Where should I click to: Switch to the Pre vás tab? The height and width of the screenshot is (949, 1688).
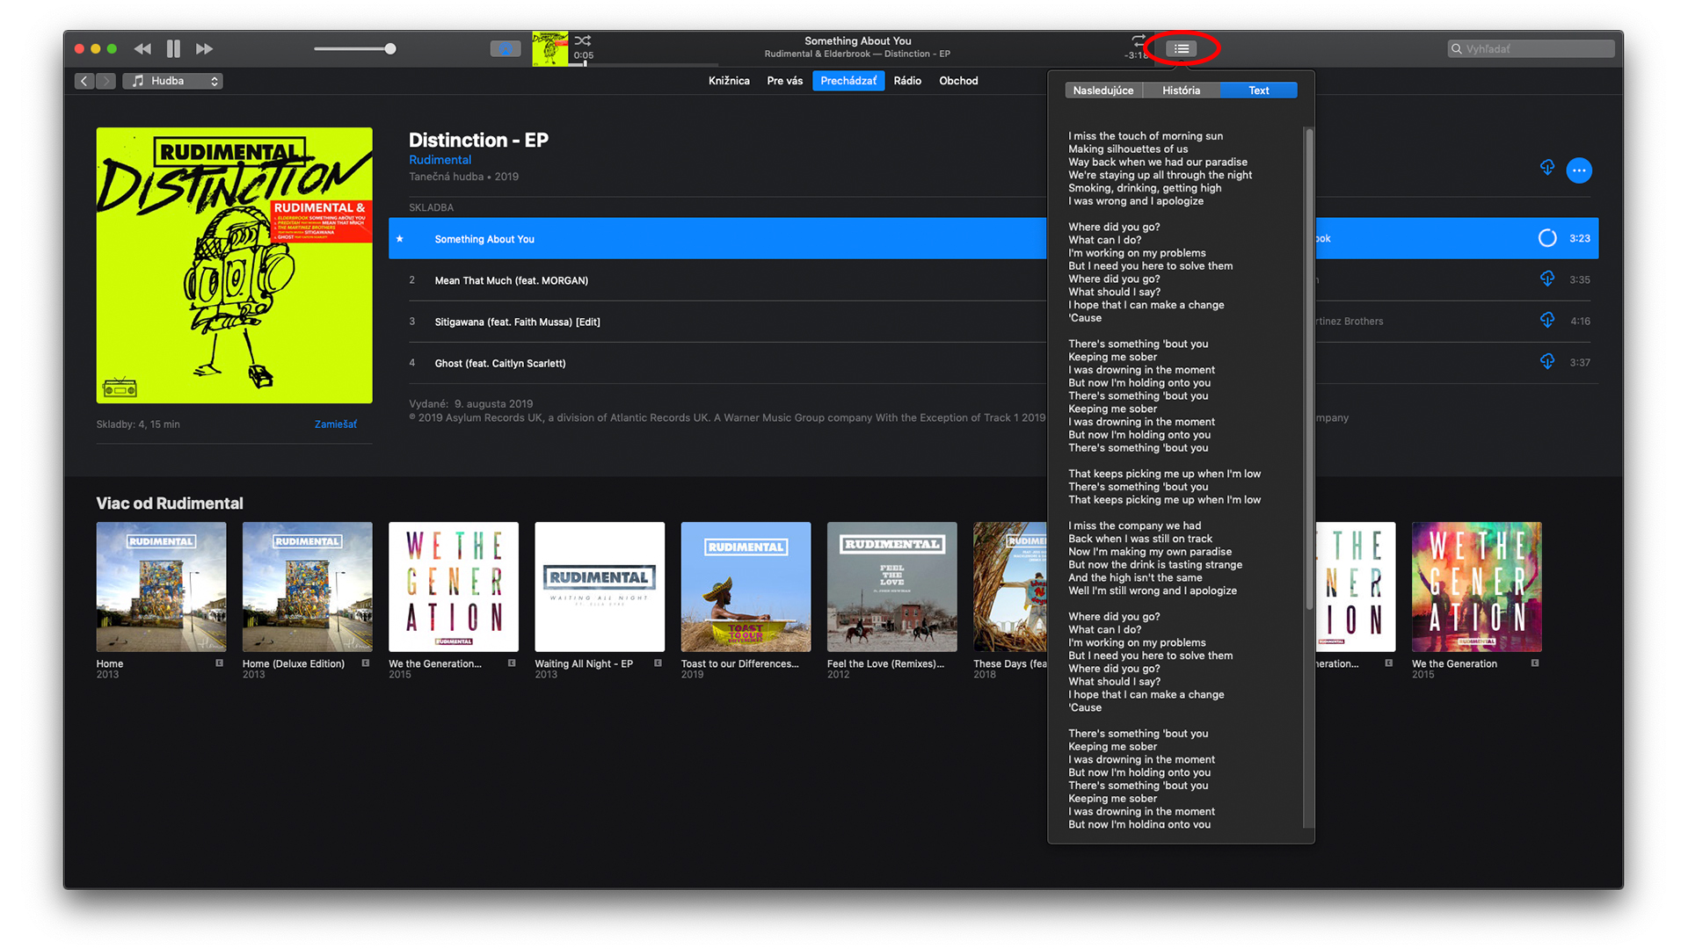[784, 81]
